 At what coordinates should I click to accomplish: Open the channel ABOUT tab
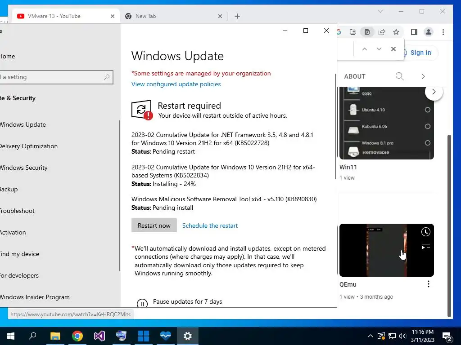click(x=355, y=76)
